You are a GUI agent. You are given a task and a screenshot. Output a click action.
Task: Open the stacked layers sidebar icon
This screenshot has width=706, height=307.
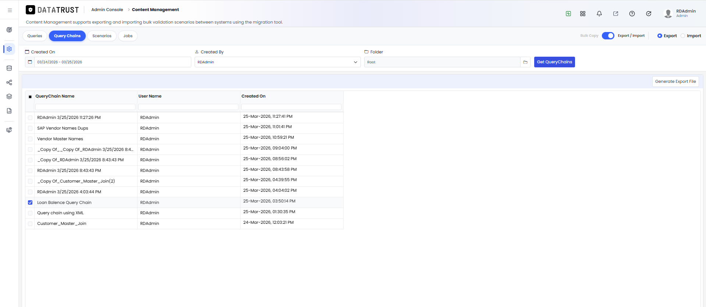[9, 96]
